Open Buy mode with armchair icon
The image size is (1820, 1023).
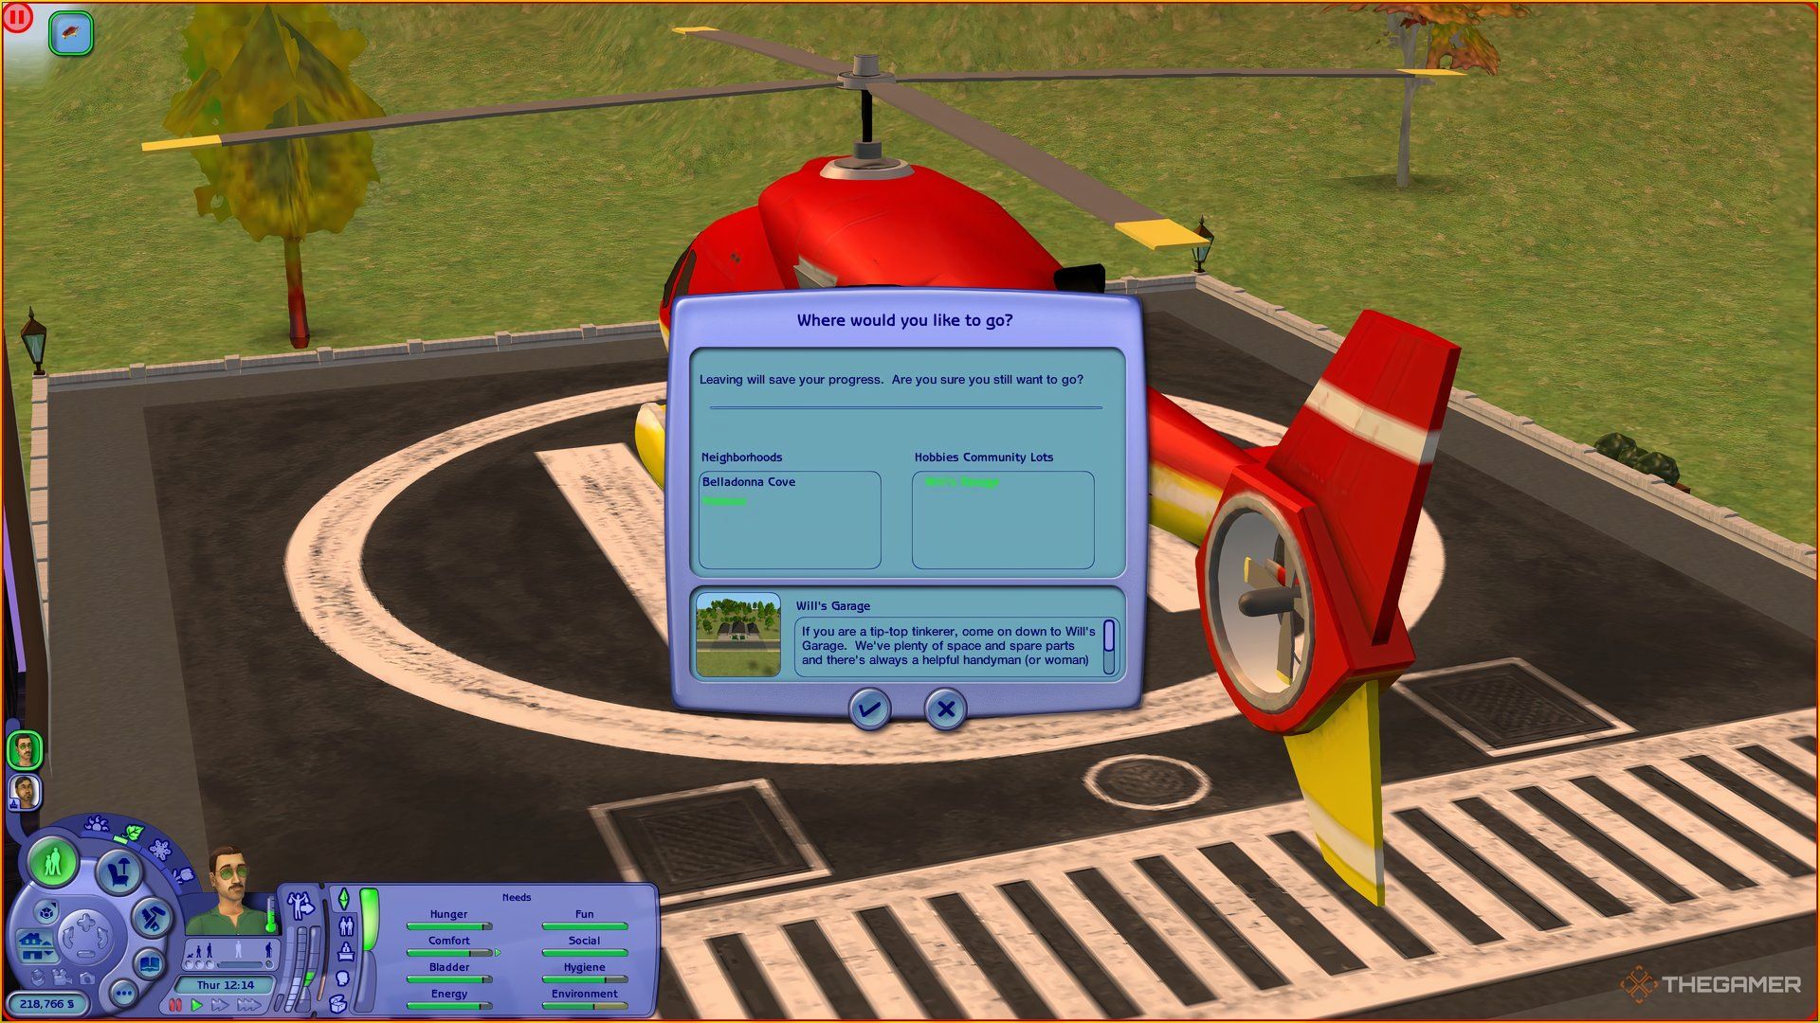point(119,871)
